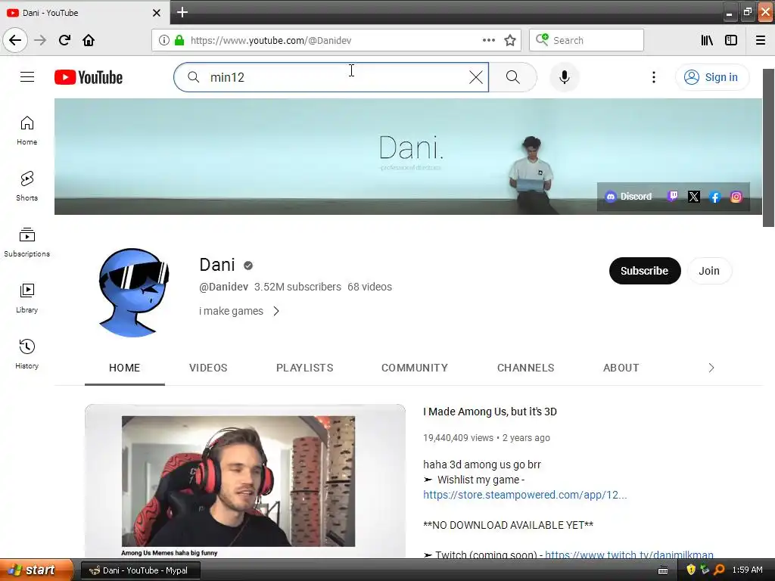Switch to the COMMUNITY tab
The image size is (775, 581).
coord(415,368)
